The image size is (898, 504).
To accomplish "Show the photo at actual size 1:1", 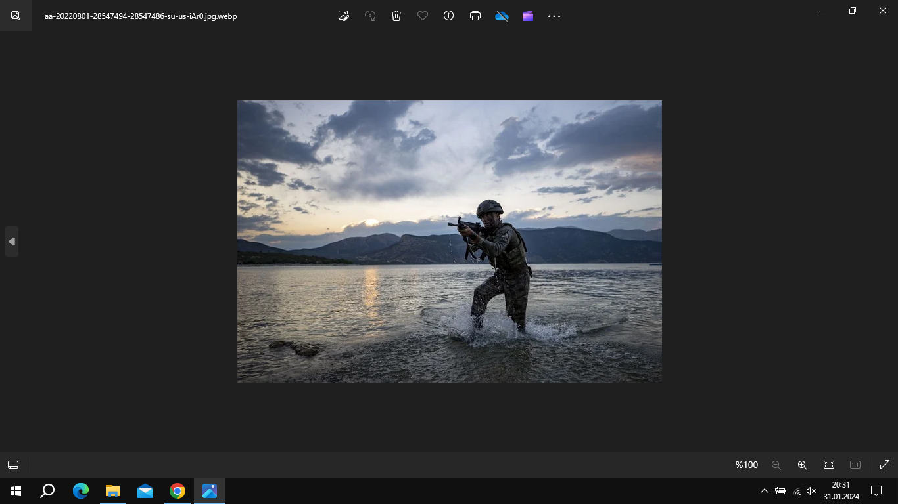I will tap(855, 465).
